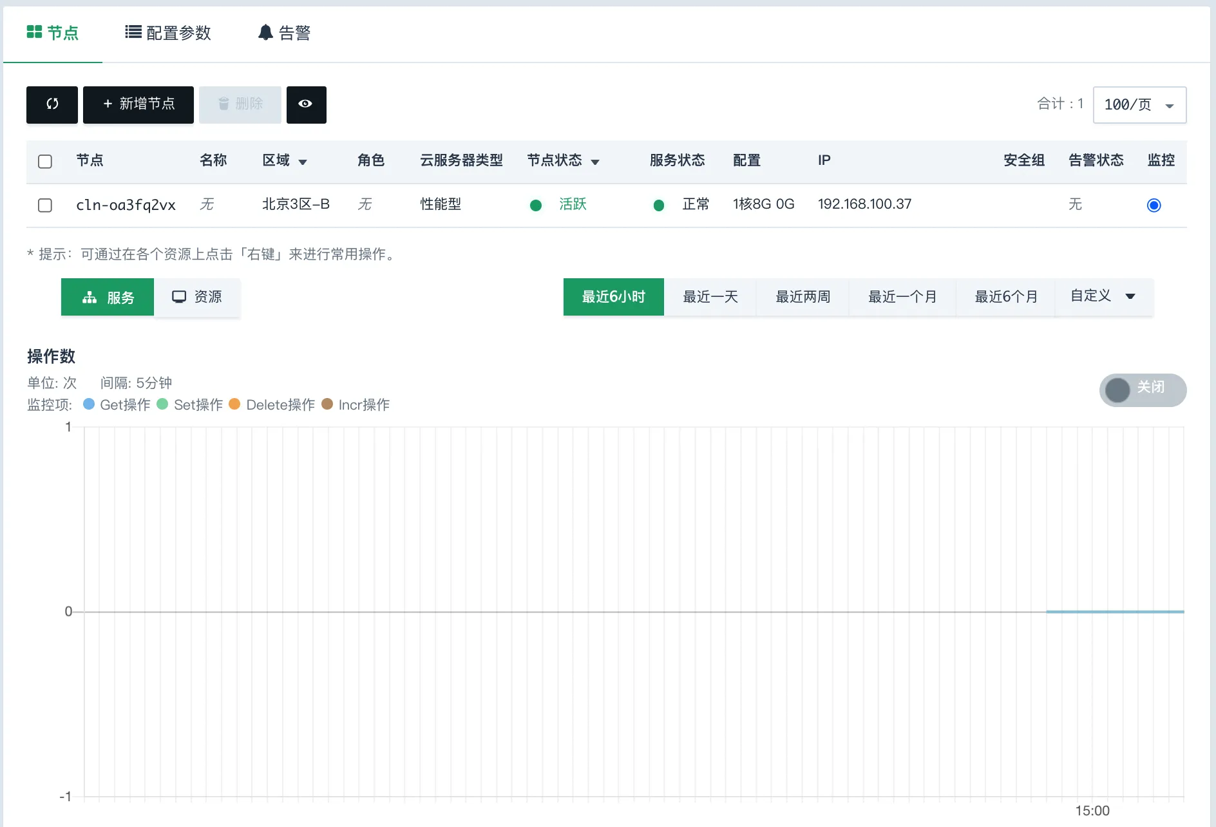1216x827 pixels.
Task: Click the 性能型 server type cell
Action: pos(441,204)
